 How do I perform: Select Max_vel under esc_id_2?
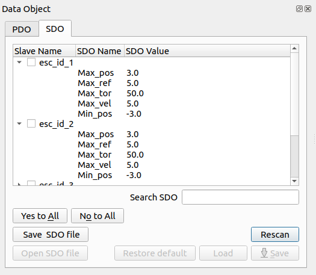(x=94, y=165)
